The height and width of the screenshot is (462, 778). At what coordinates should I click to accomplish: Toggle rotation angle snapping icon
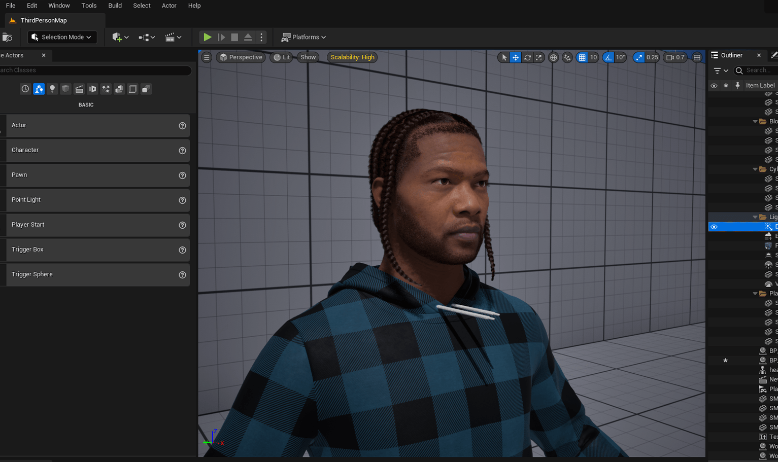[x=608, y=57]
